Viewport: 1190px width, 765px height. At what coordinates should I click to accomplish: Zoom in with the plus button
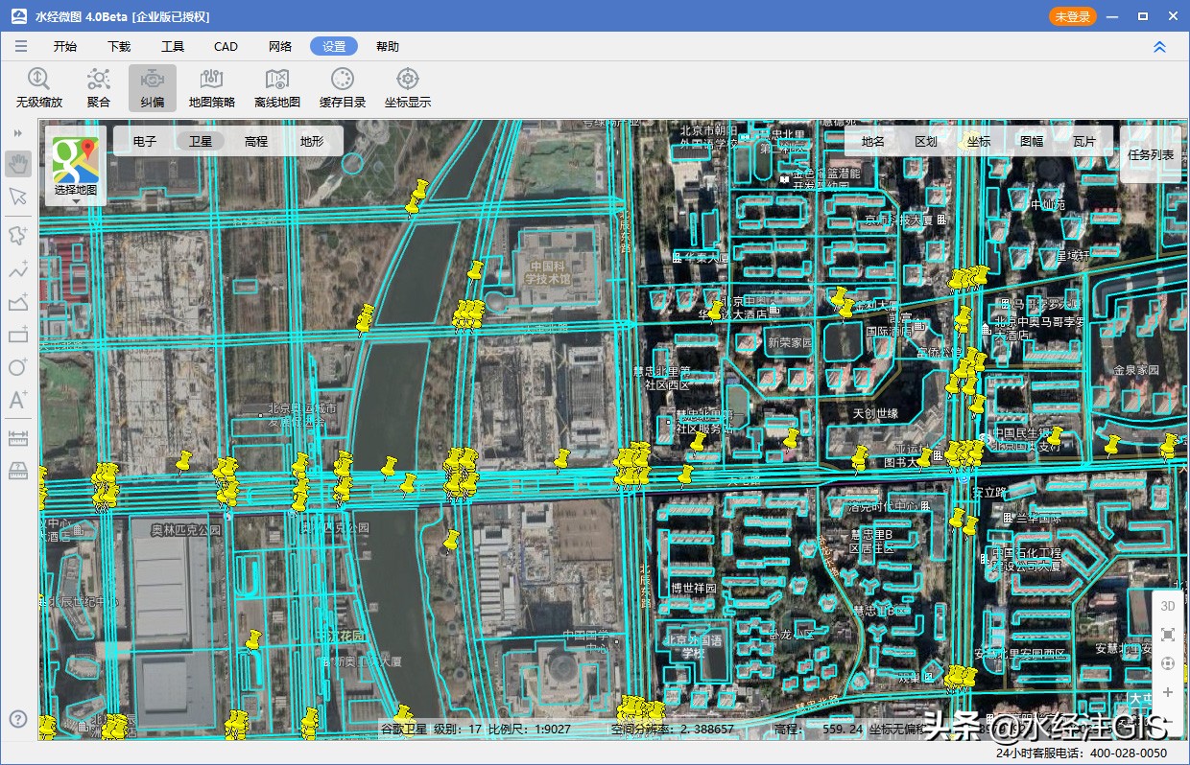[1167, 692]
